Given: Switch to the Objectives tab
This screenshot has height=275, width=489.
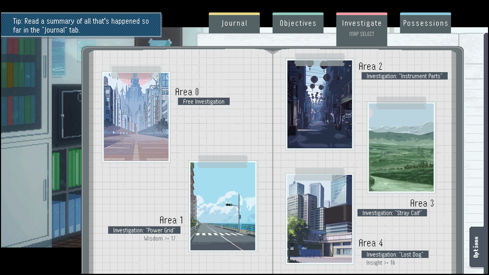Looking at the screenshot, I should (298, 23).
